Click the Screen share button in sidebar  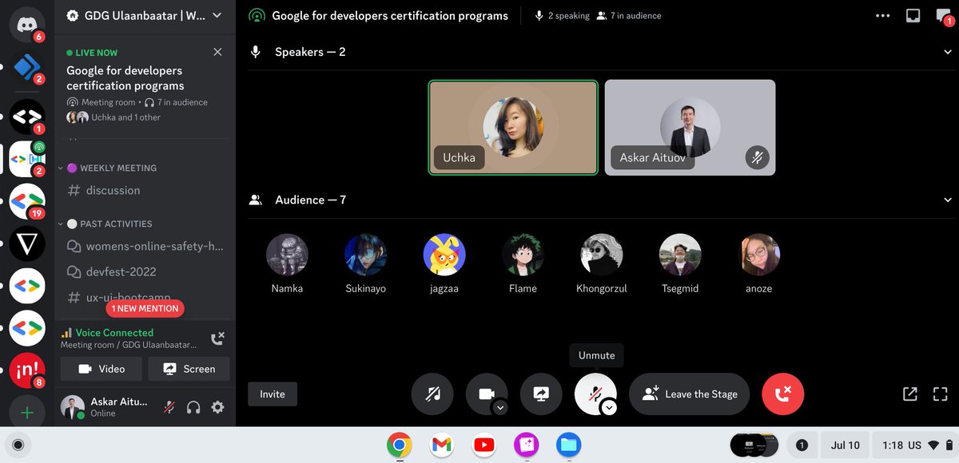click(189, 369)
